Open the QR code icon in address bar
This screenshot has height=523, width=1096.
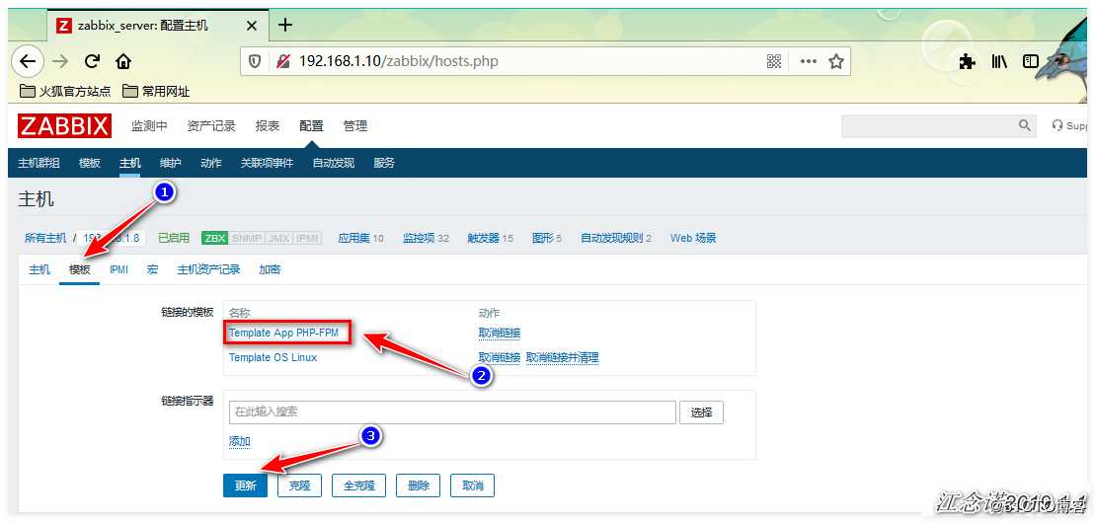774,61
